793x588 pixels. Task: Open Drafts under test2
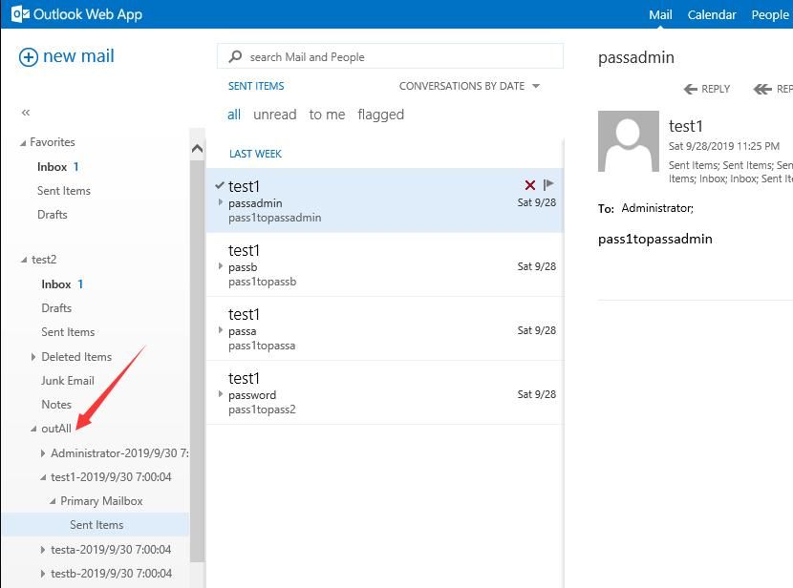[x=56, y=308]
